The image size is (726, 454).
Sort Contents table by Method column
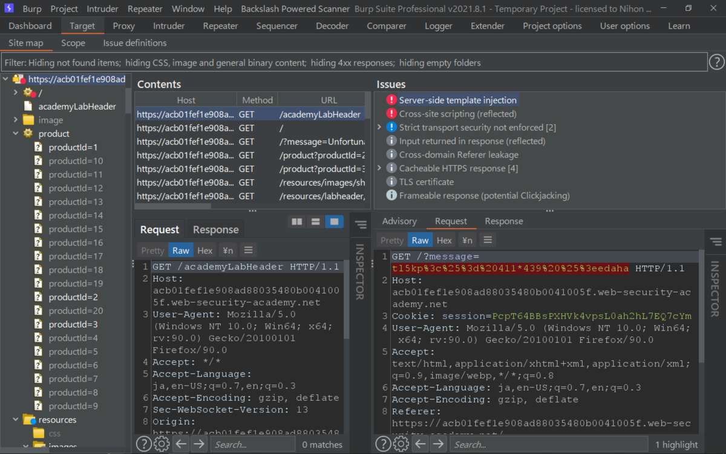click(258, 100)
